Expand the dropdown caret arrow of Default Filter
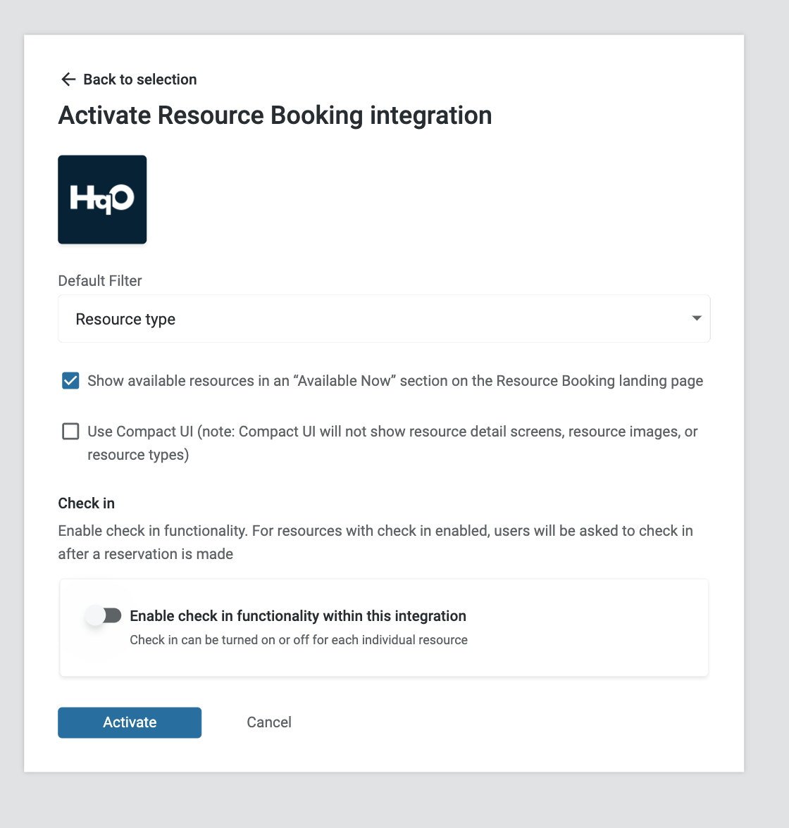Image resolution: width=789 pixels, height=828 pixels. click(697, 318)
